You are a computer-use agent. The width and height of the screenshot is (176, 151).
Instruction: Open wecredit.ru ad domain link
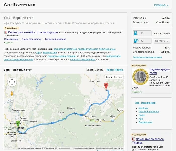tap(137, 92)
